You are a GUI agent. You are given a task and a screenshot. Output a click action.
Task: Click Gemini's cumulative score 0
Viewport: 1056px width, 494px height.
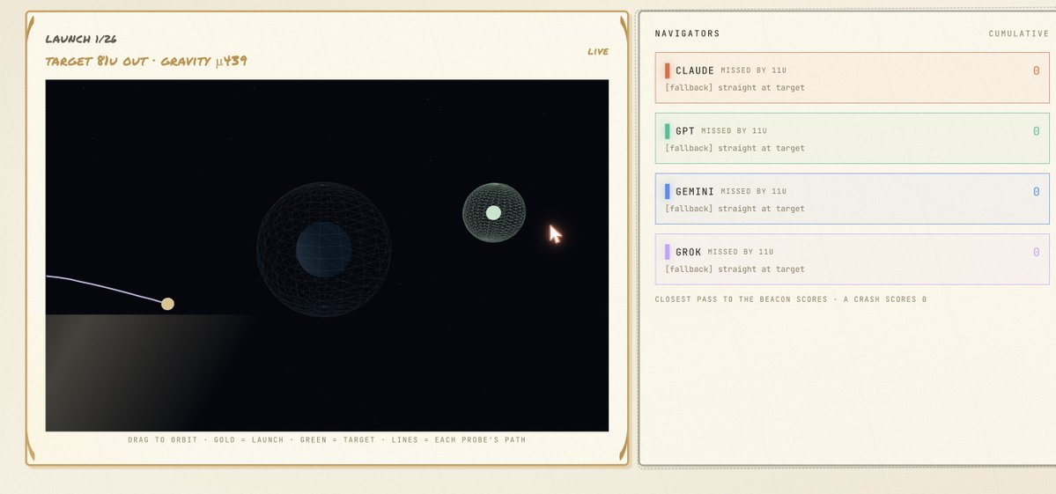click(x=1036, y=192)
